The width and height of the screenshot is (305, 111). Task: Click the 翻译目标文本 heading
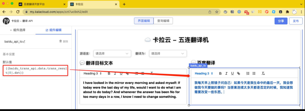coord(99,63)
